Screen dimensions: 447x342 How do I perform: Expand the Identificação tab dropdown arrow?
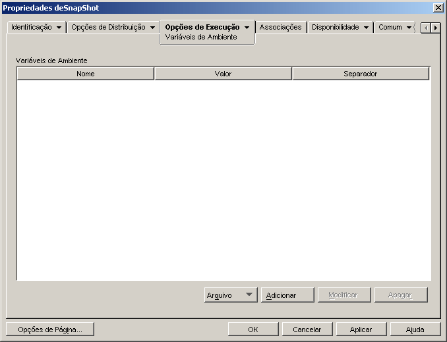click(x=59, y=28)
